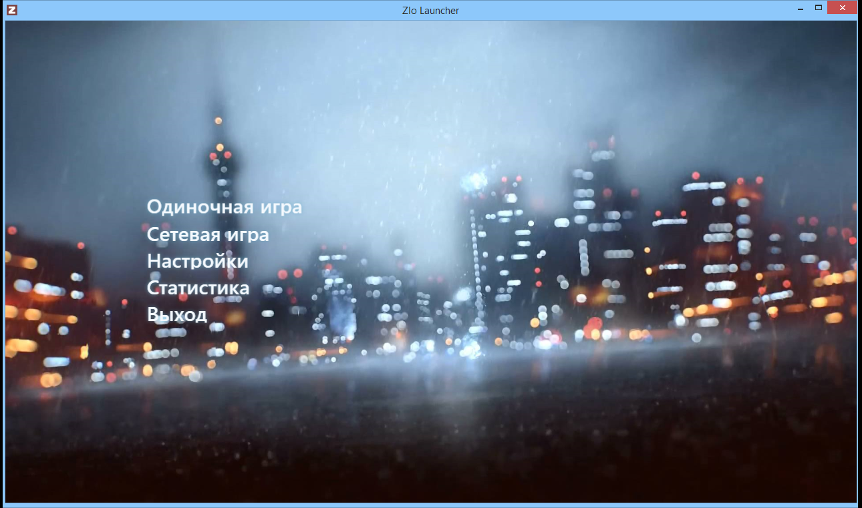Open the Одиночная игра menu entry
Screen dimensions: 862x508
click(x=225, y=208)
